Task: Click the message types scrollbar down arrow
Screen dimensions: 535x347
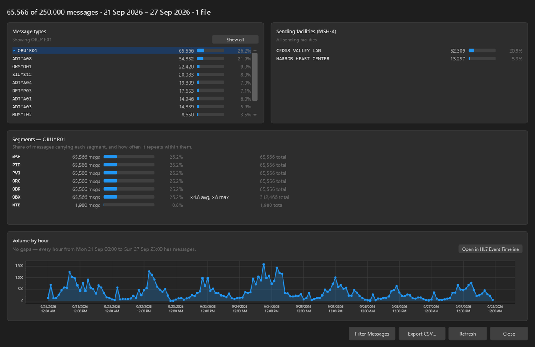Action: 255,115
